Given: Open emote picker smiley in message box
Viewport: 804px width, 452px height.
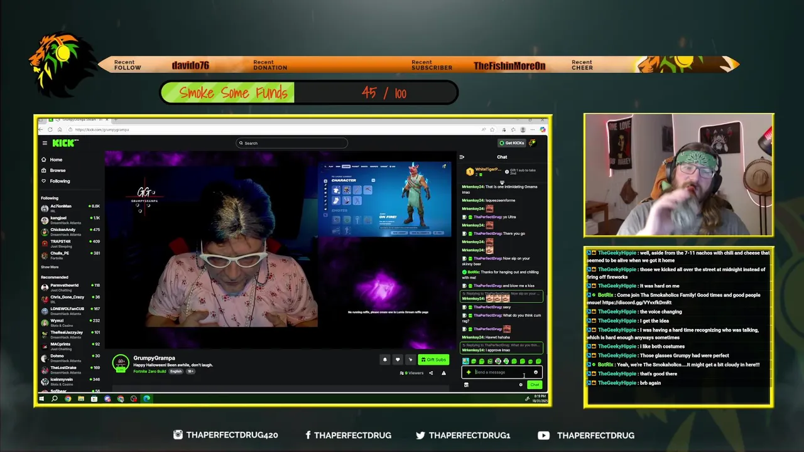Looking at the screenshot, I should pyautogui.click(x=536, y=372).
